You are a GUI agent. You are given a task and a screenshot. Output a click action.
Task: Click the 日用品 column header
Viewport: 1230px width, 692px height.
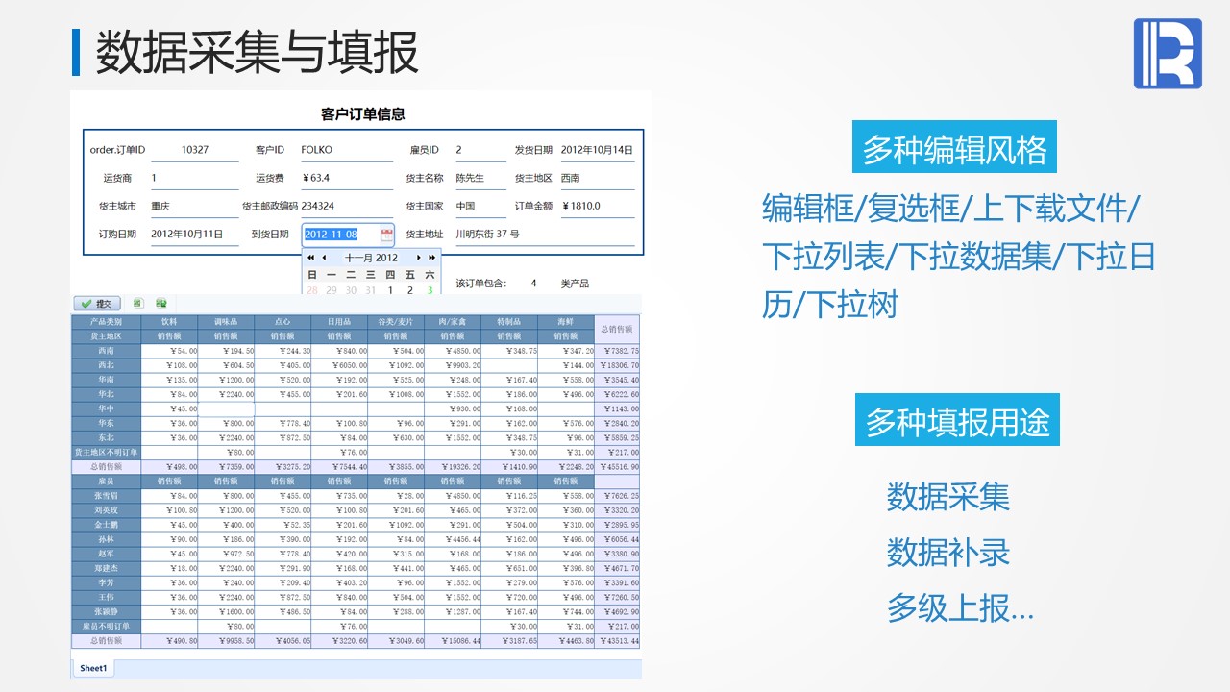click(339, 322)
